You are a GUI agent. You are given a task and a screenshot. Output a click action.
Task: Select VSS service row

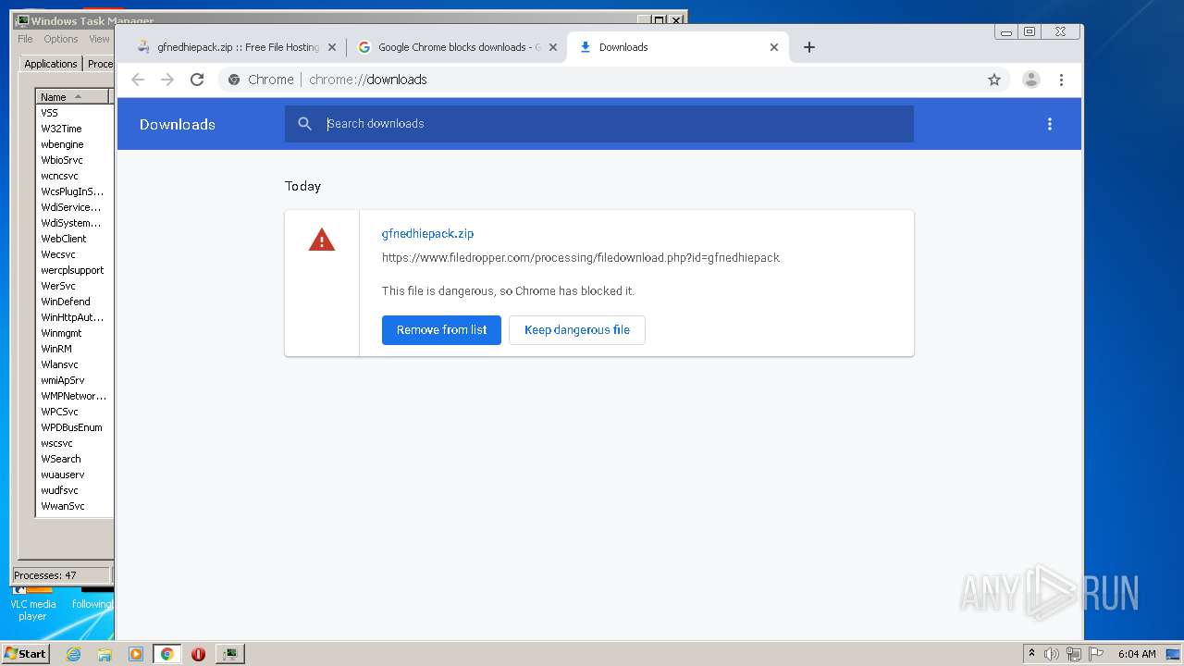(x=74, y=113)
